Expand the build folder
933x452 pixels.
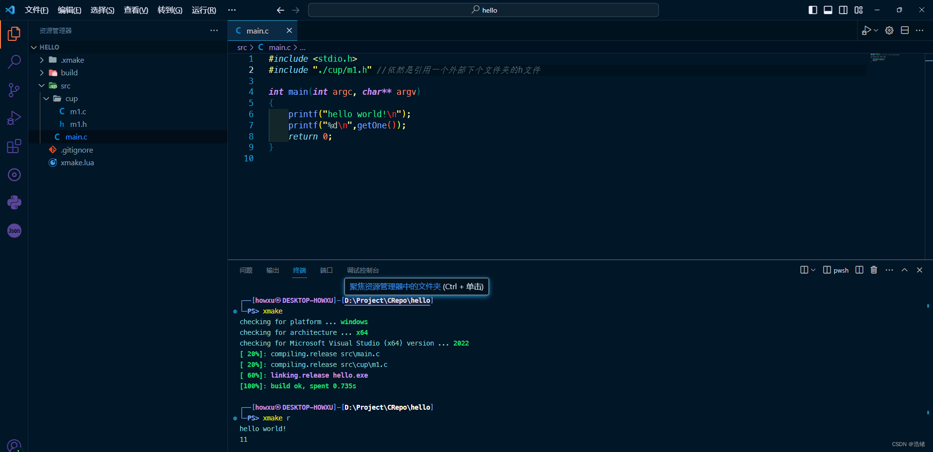coord(69,73)
